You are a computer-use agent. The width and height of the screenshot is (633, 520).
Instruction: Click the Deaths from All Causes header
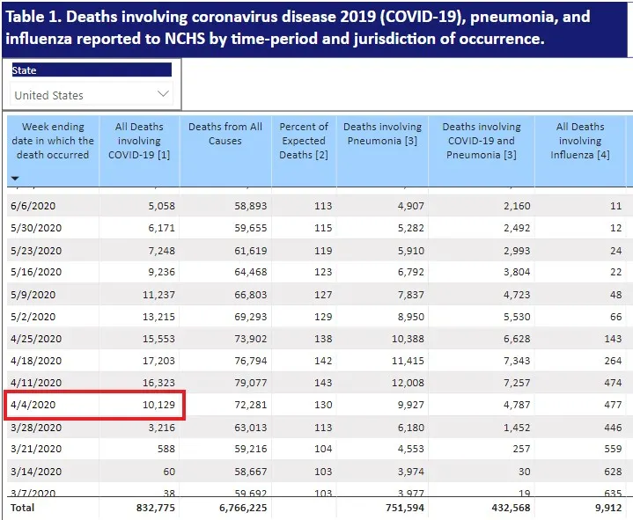pos(225,134)
